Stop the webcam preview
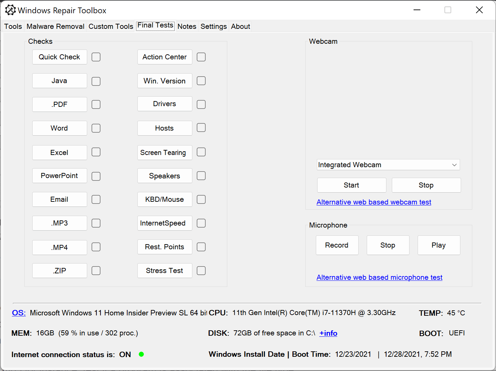Viewport: 496px width, 371px height. point(426,185)
